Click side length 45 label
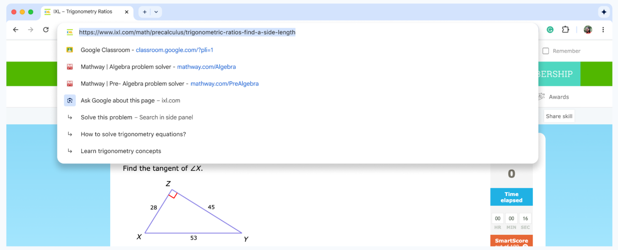618x250 pixels. 211,207
